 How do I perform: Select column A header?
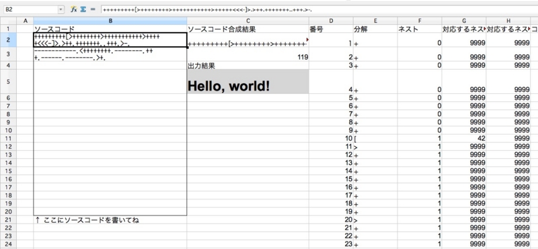25,21
